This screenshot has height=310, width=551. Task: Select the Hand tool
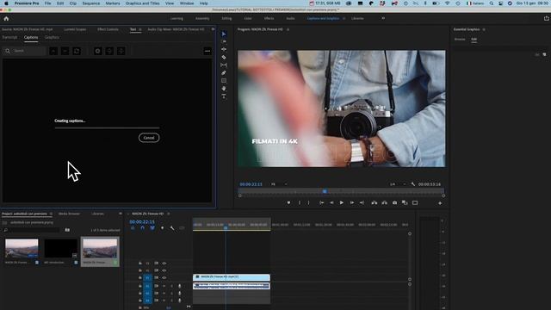pos(224,89)
